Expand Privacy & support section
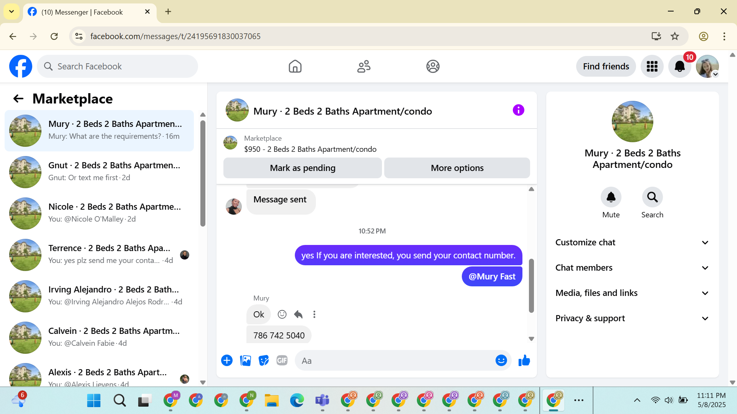 (x=633, y=318)
